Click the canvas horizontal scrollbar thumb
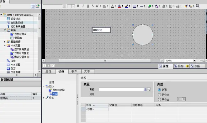The height and width of the screenshot is (123, 207). pos(105,61)
